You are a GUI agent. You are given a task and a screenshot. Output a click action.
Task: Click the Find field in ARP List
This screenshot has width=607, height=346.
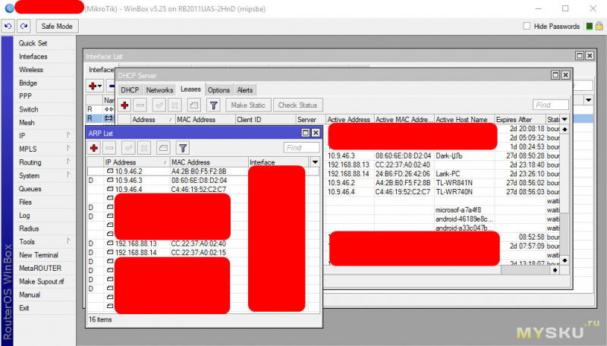coord(301,147)
